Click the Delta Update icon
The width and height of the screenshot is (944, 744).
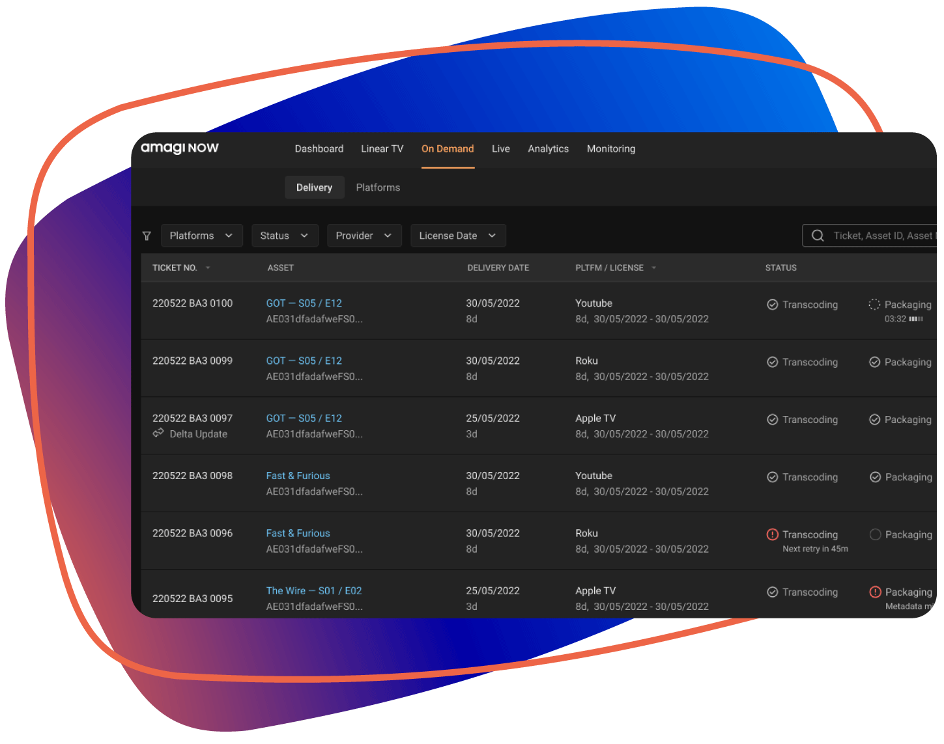[x=158, y=434]
